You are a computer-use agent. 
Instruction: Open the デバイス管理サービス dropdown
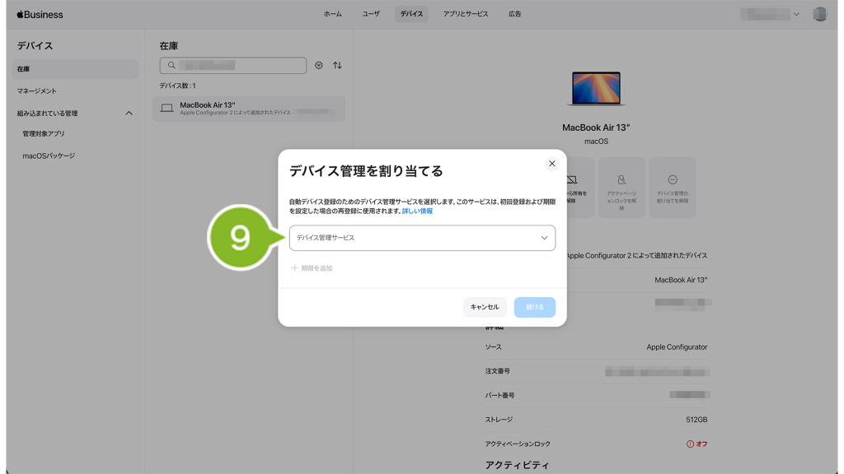[x=422, y=238]
